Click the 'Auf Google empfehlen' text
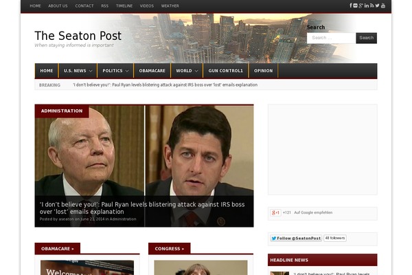Image resolution: width=412 pixels, height=275 pixels. [313, 212]
